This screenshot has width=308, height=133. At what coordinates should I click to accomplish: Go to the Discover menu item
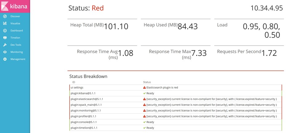click(x=15, y=16)
